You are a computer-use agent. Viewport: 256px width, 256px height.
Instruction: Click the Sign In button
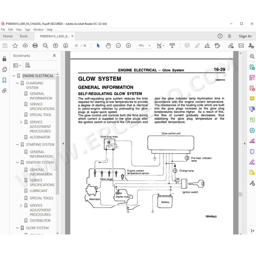[x=245, y=36]
